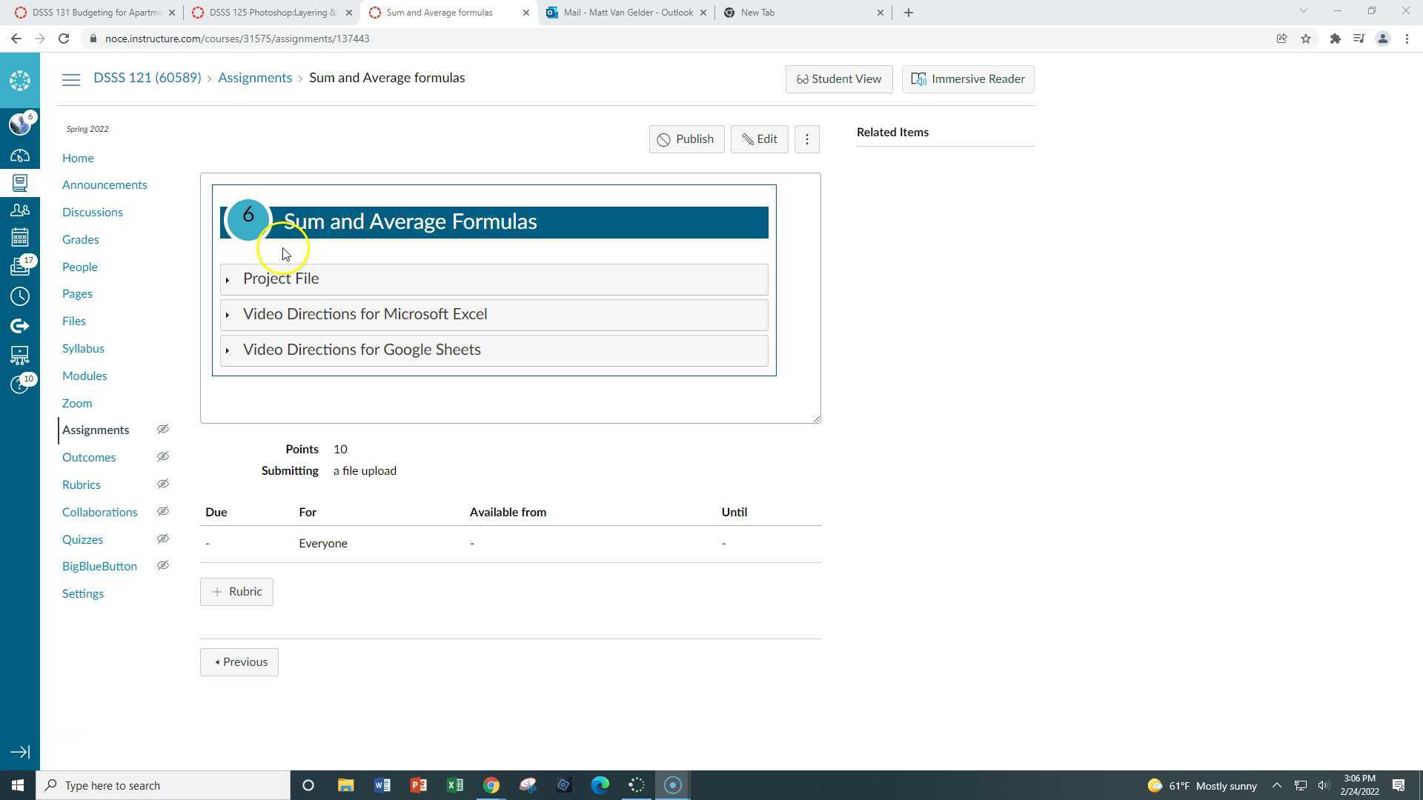Open the Help icon with 10 badge
Screen dimensions: 1423x800
pyautogui.click(x=20, y=385)
